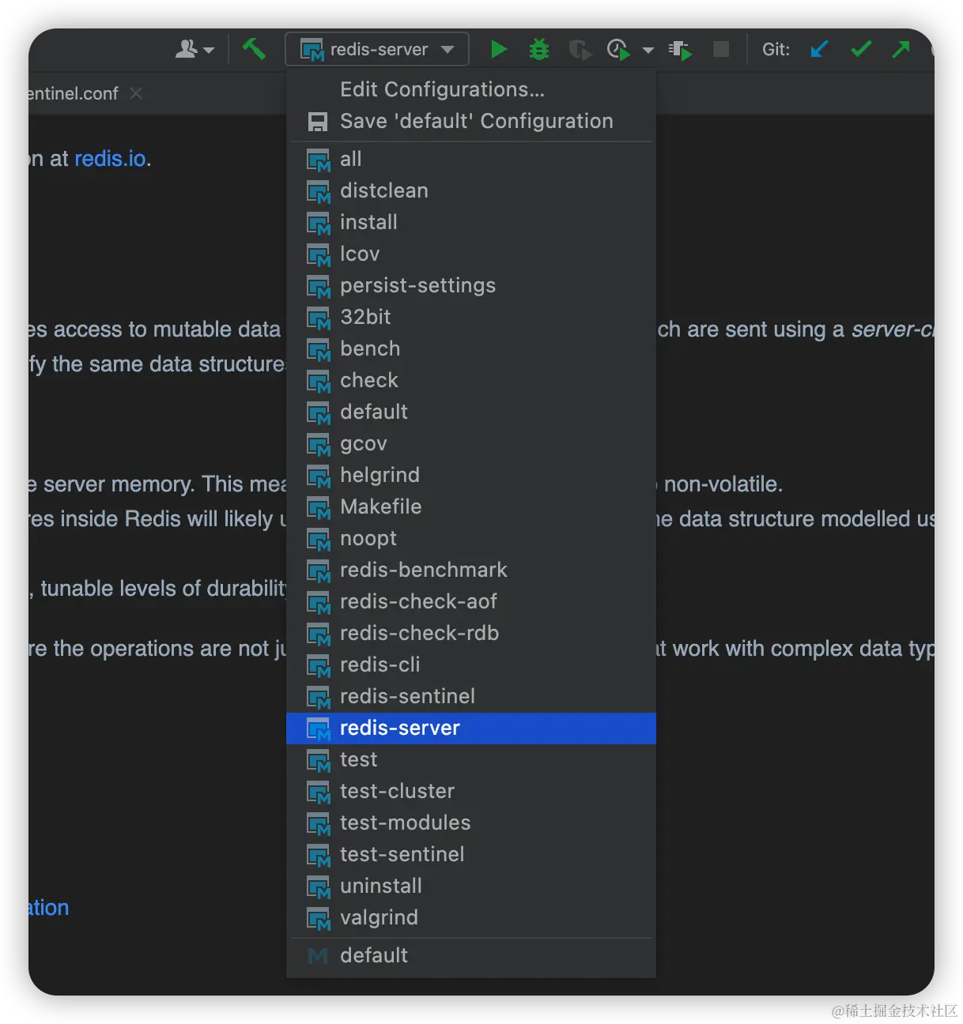The image size is (963, 1024).
Task: Select the bench configuration
Action: tap(471, 348)
